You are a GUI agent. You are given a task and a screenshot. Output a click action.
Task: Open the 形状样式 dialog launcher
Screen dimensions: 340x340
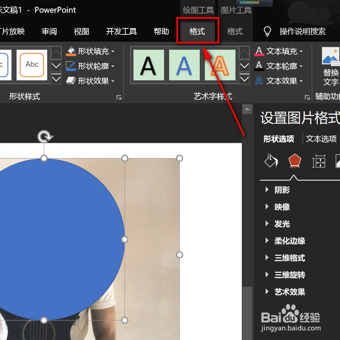[x=119, y=97]
